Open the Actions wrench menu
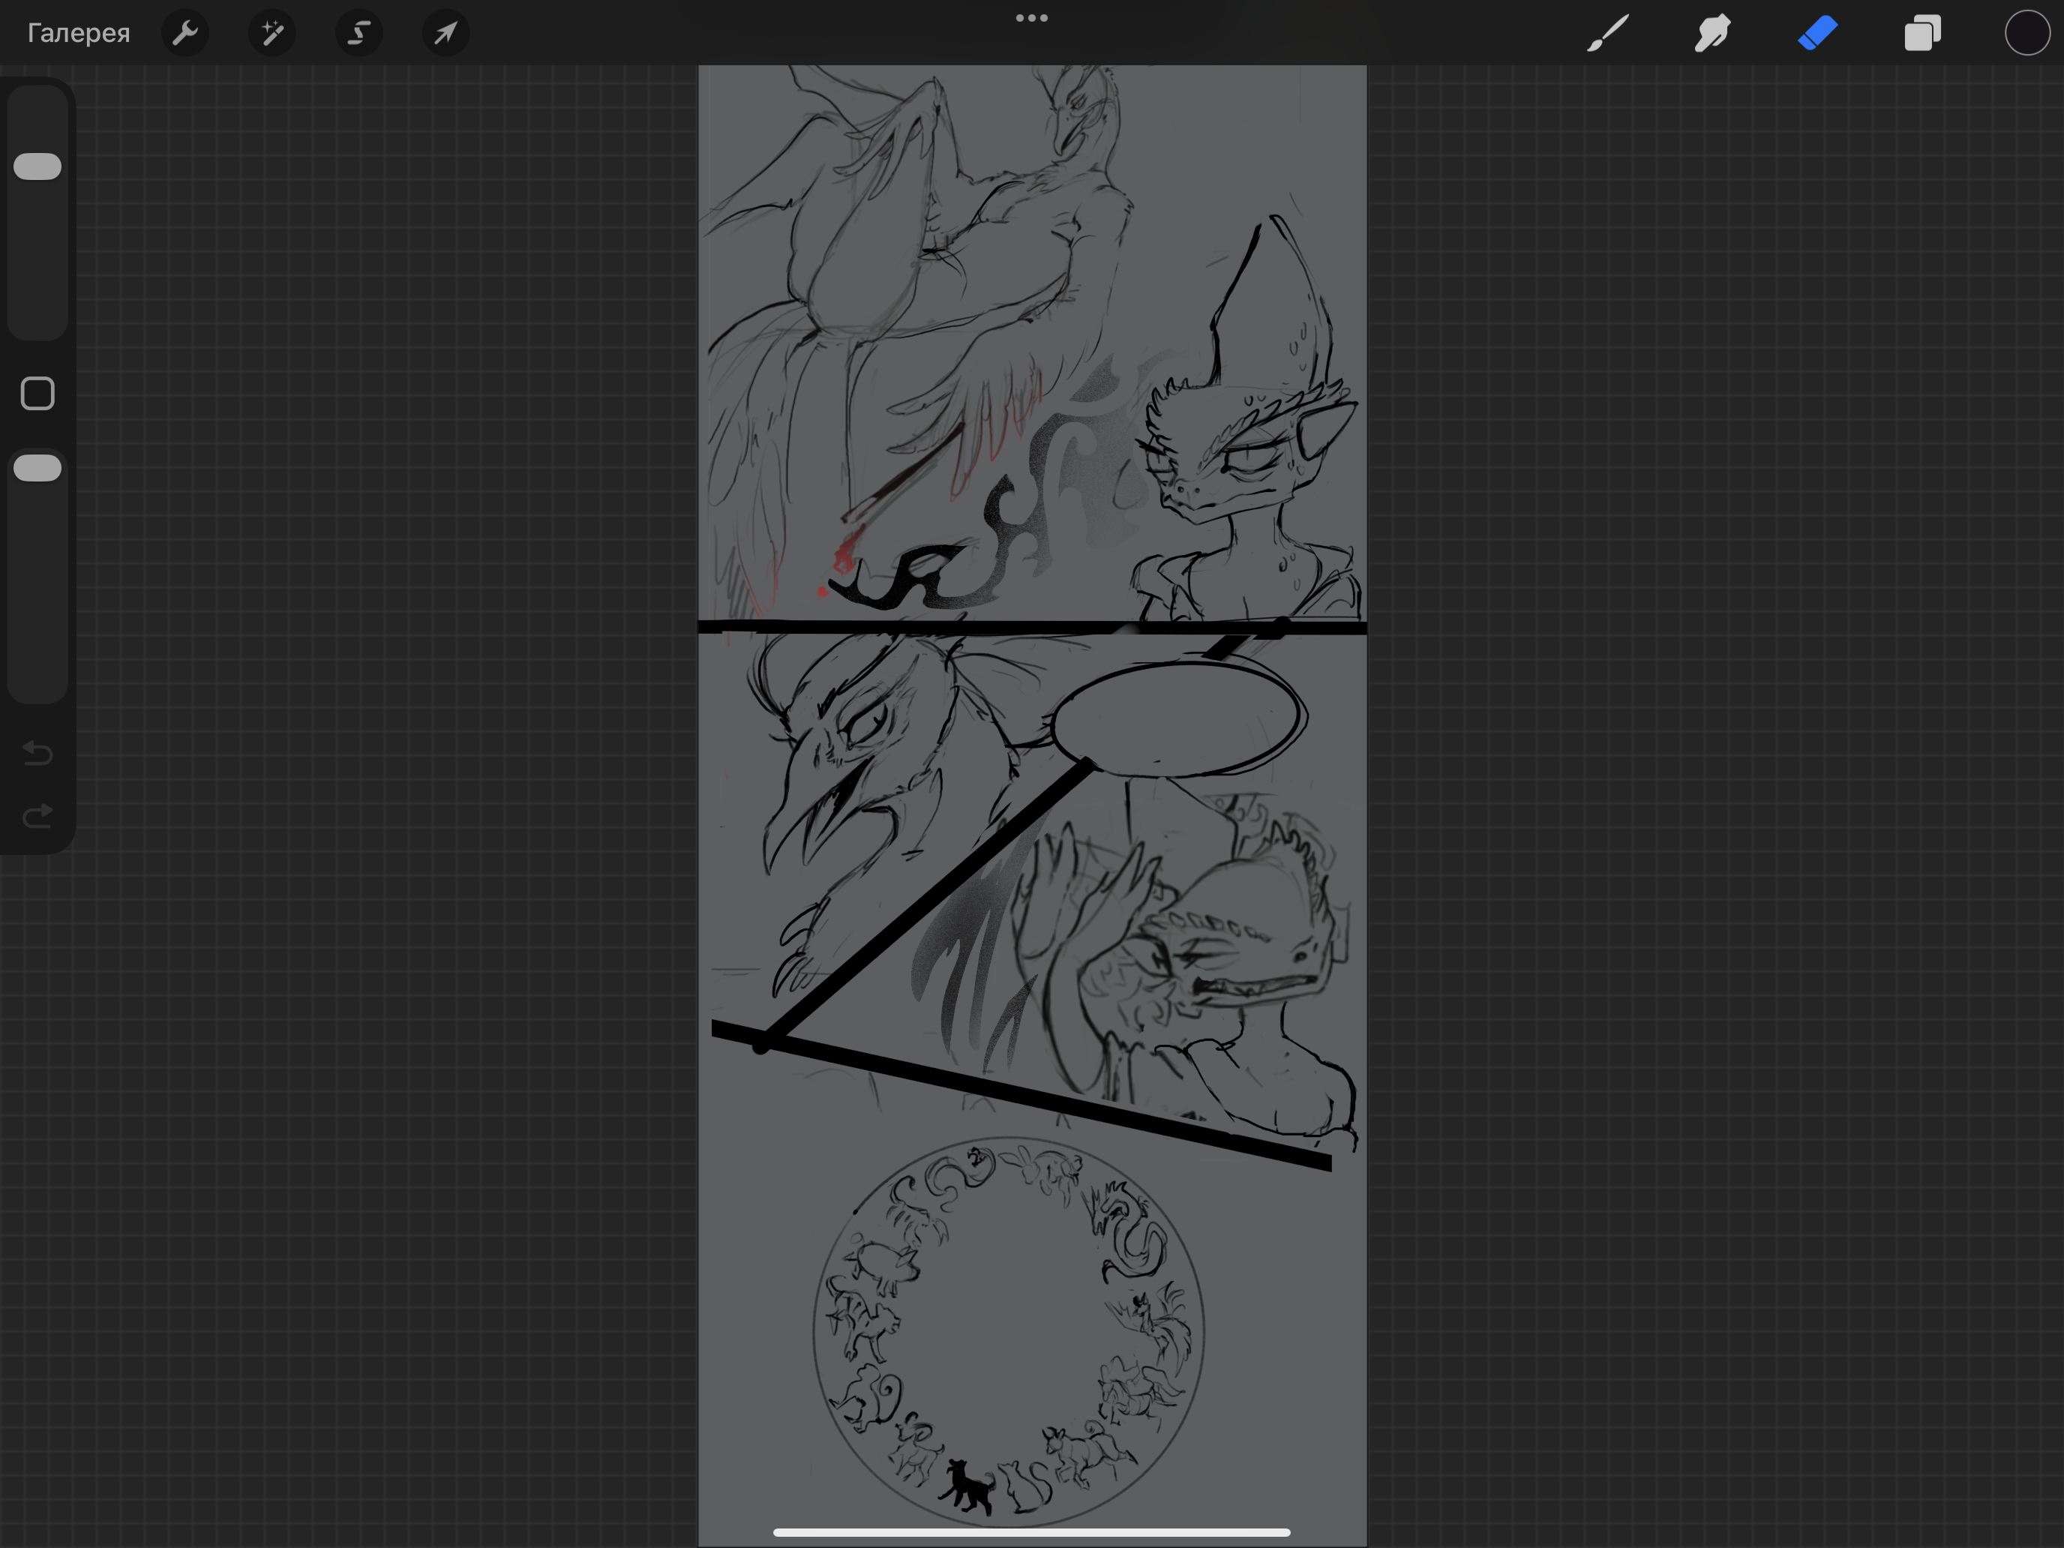Screen dimensions: 2064x1548 pos(184,33)
